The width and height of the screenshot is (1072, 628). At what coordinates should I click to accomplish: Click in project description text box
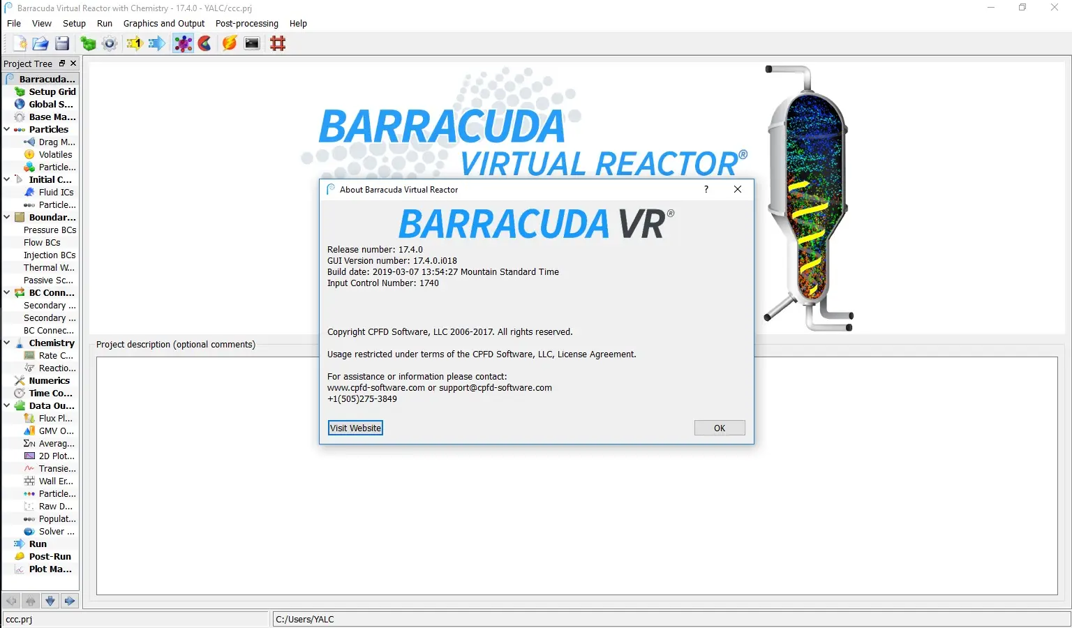(x=577, y=476)
